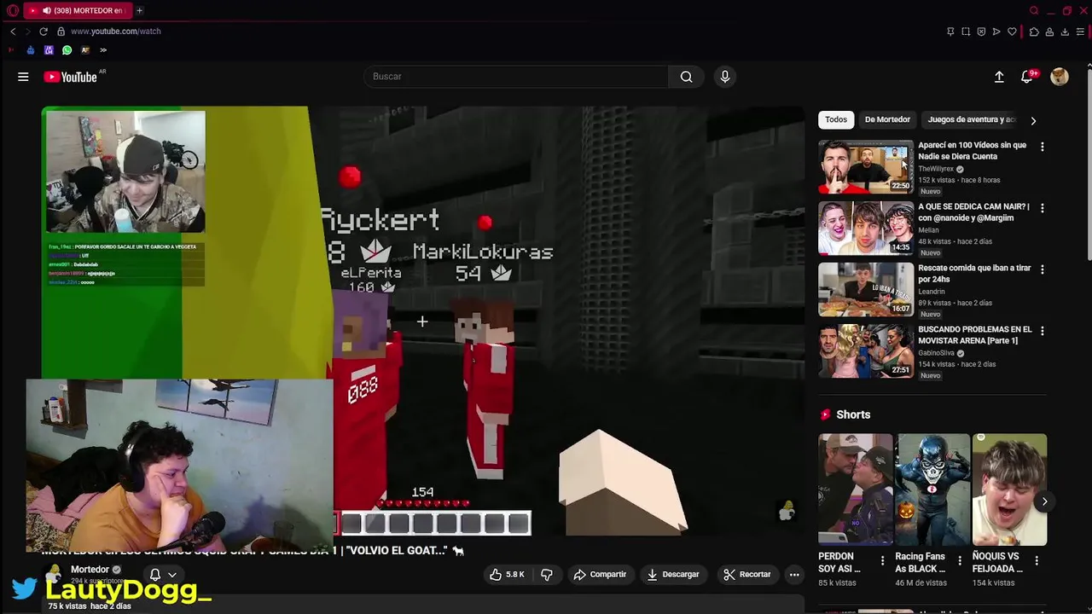
Task: Open 'Rescate comida que iban a tirar' video
Action: [x=974, y=274]
